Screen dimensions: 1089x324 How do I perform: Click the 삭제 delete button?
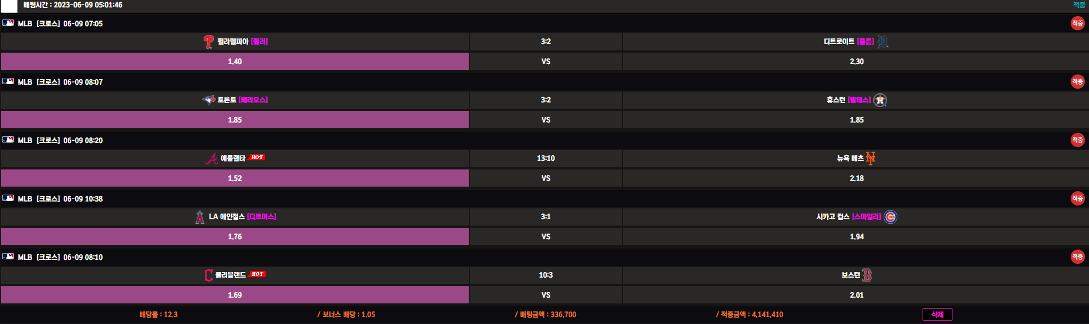937,314
